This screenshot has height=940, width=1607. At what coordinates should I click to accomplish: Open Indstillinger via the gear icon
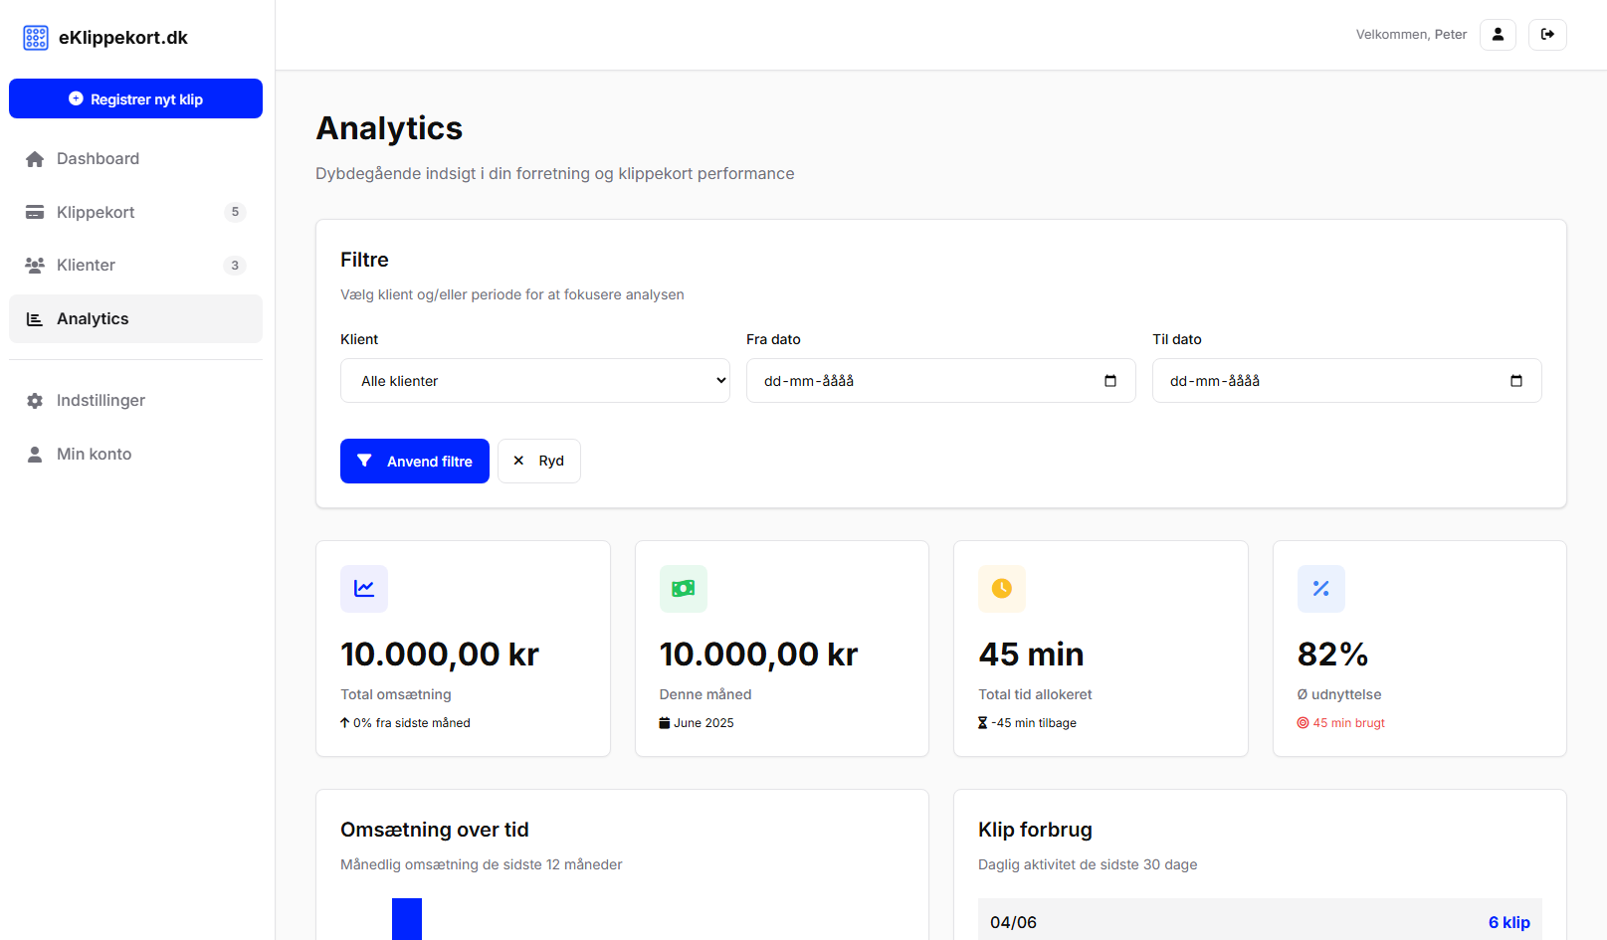pyautogui.click(x=35, y=400)
